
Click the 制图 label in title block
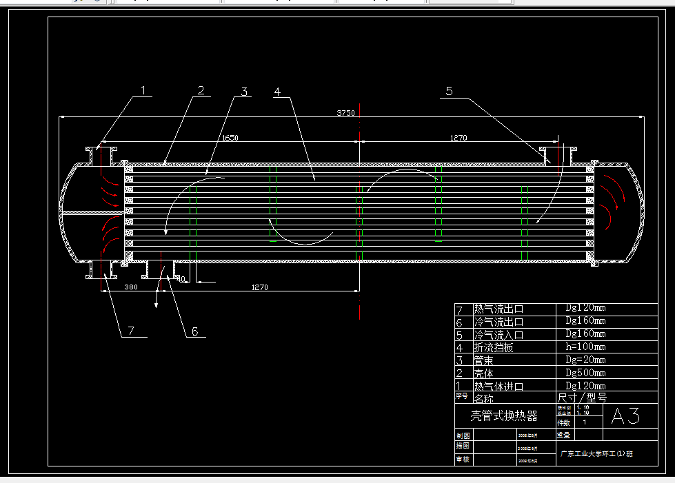click(x=463, y=435)
